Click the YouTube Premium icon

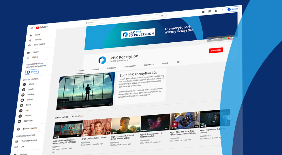click(17, 141)
